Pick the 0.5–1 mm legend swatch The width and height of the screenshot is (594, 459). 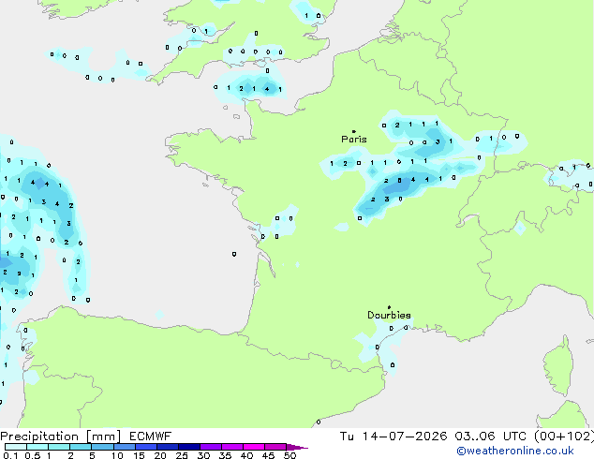37,447
